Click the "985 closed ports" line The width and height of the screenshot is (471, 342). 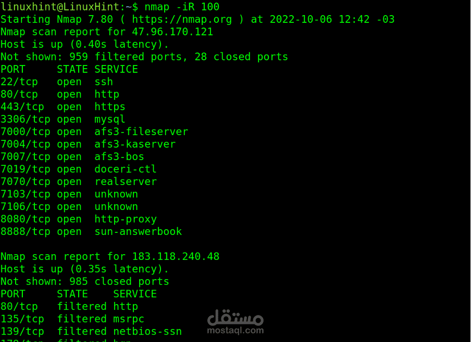(x=84, y=282)
